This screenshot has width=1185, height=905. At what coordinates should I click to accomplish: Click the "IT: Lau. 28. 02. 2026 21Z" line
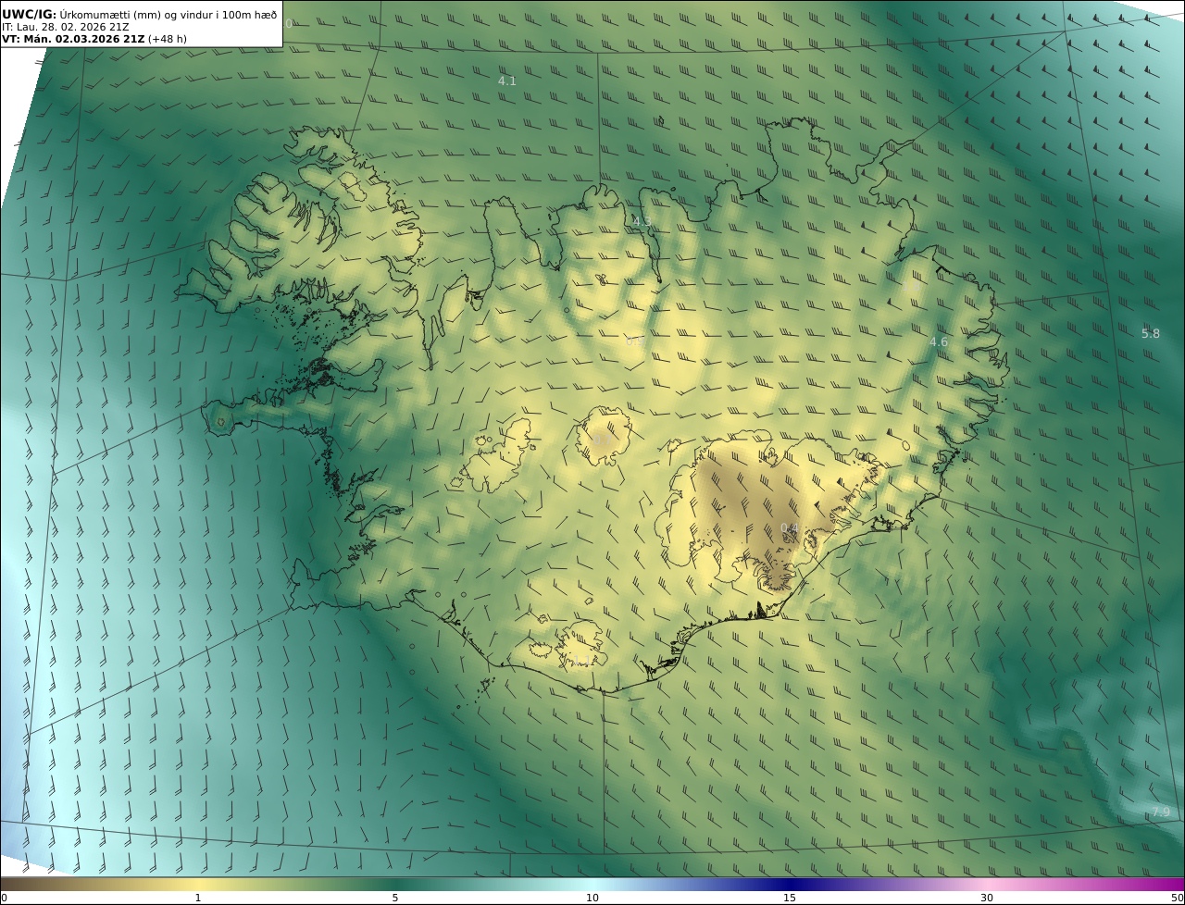(66, 27)
